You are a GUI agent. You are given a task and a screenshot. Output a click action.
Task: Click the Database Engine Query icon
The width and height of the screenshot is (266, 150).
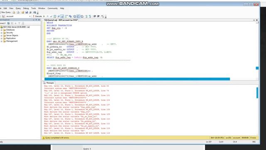14,12
